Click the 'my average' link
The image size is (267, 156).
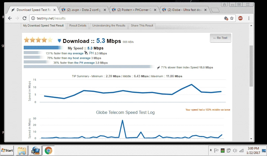click(76, 53)
